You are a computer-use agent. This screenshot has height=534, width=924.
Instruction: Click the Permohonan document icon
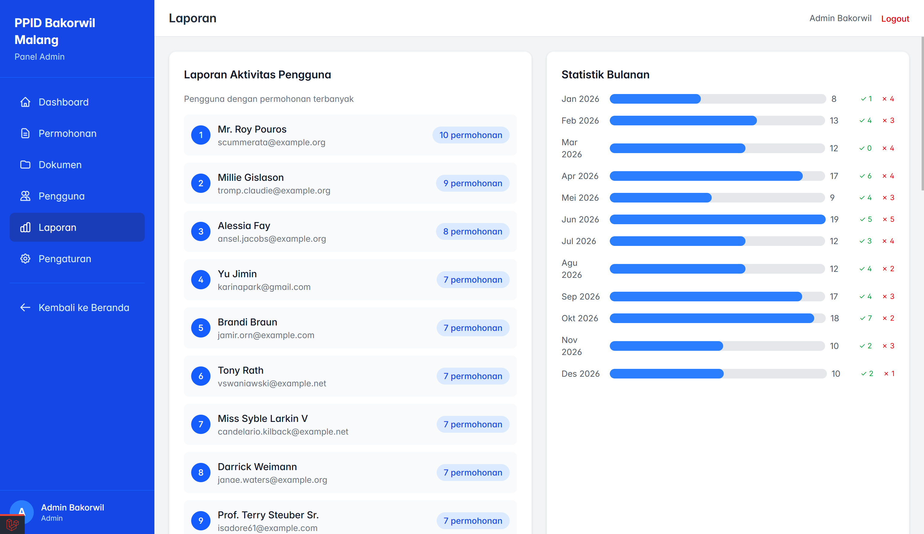click(25, 133)
